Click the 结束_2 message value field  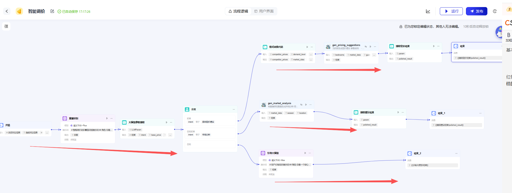coord(433,165)
